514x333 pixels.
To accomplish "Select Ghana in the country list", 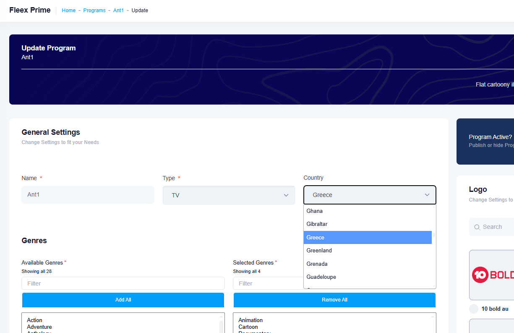I will [315, 211].
